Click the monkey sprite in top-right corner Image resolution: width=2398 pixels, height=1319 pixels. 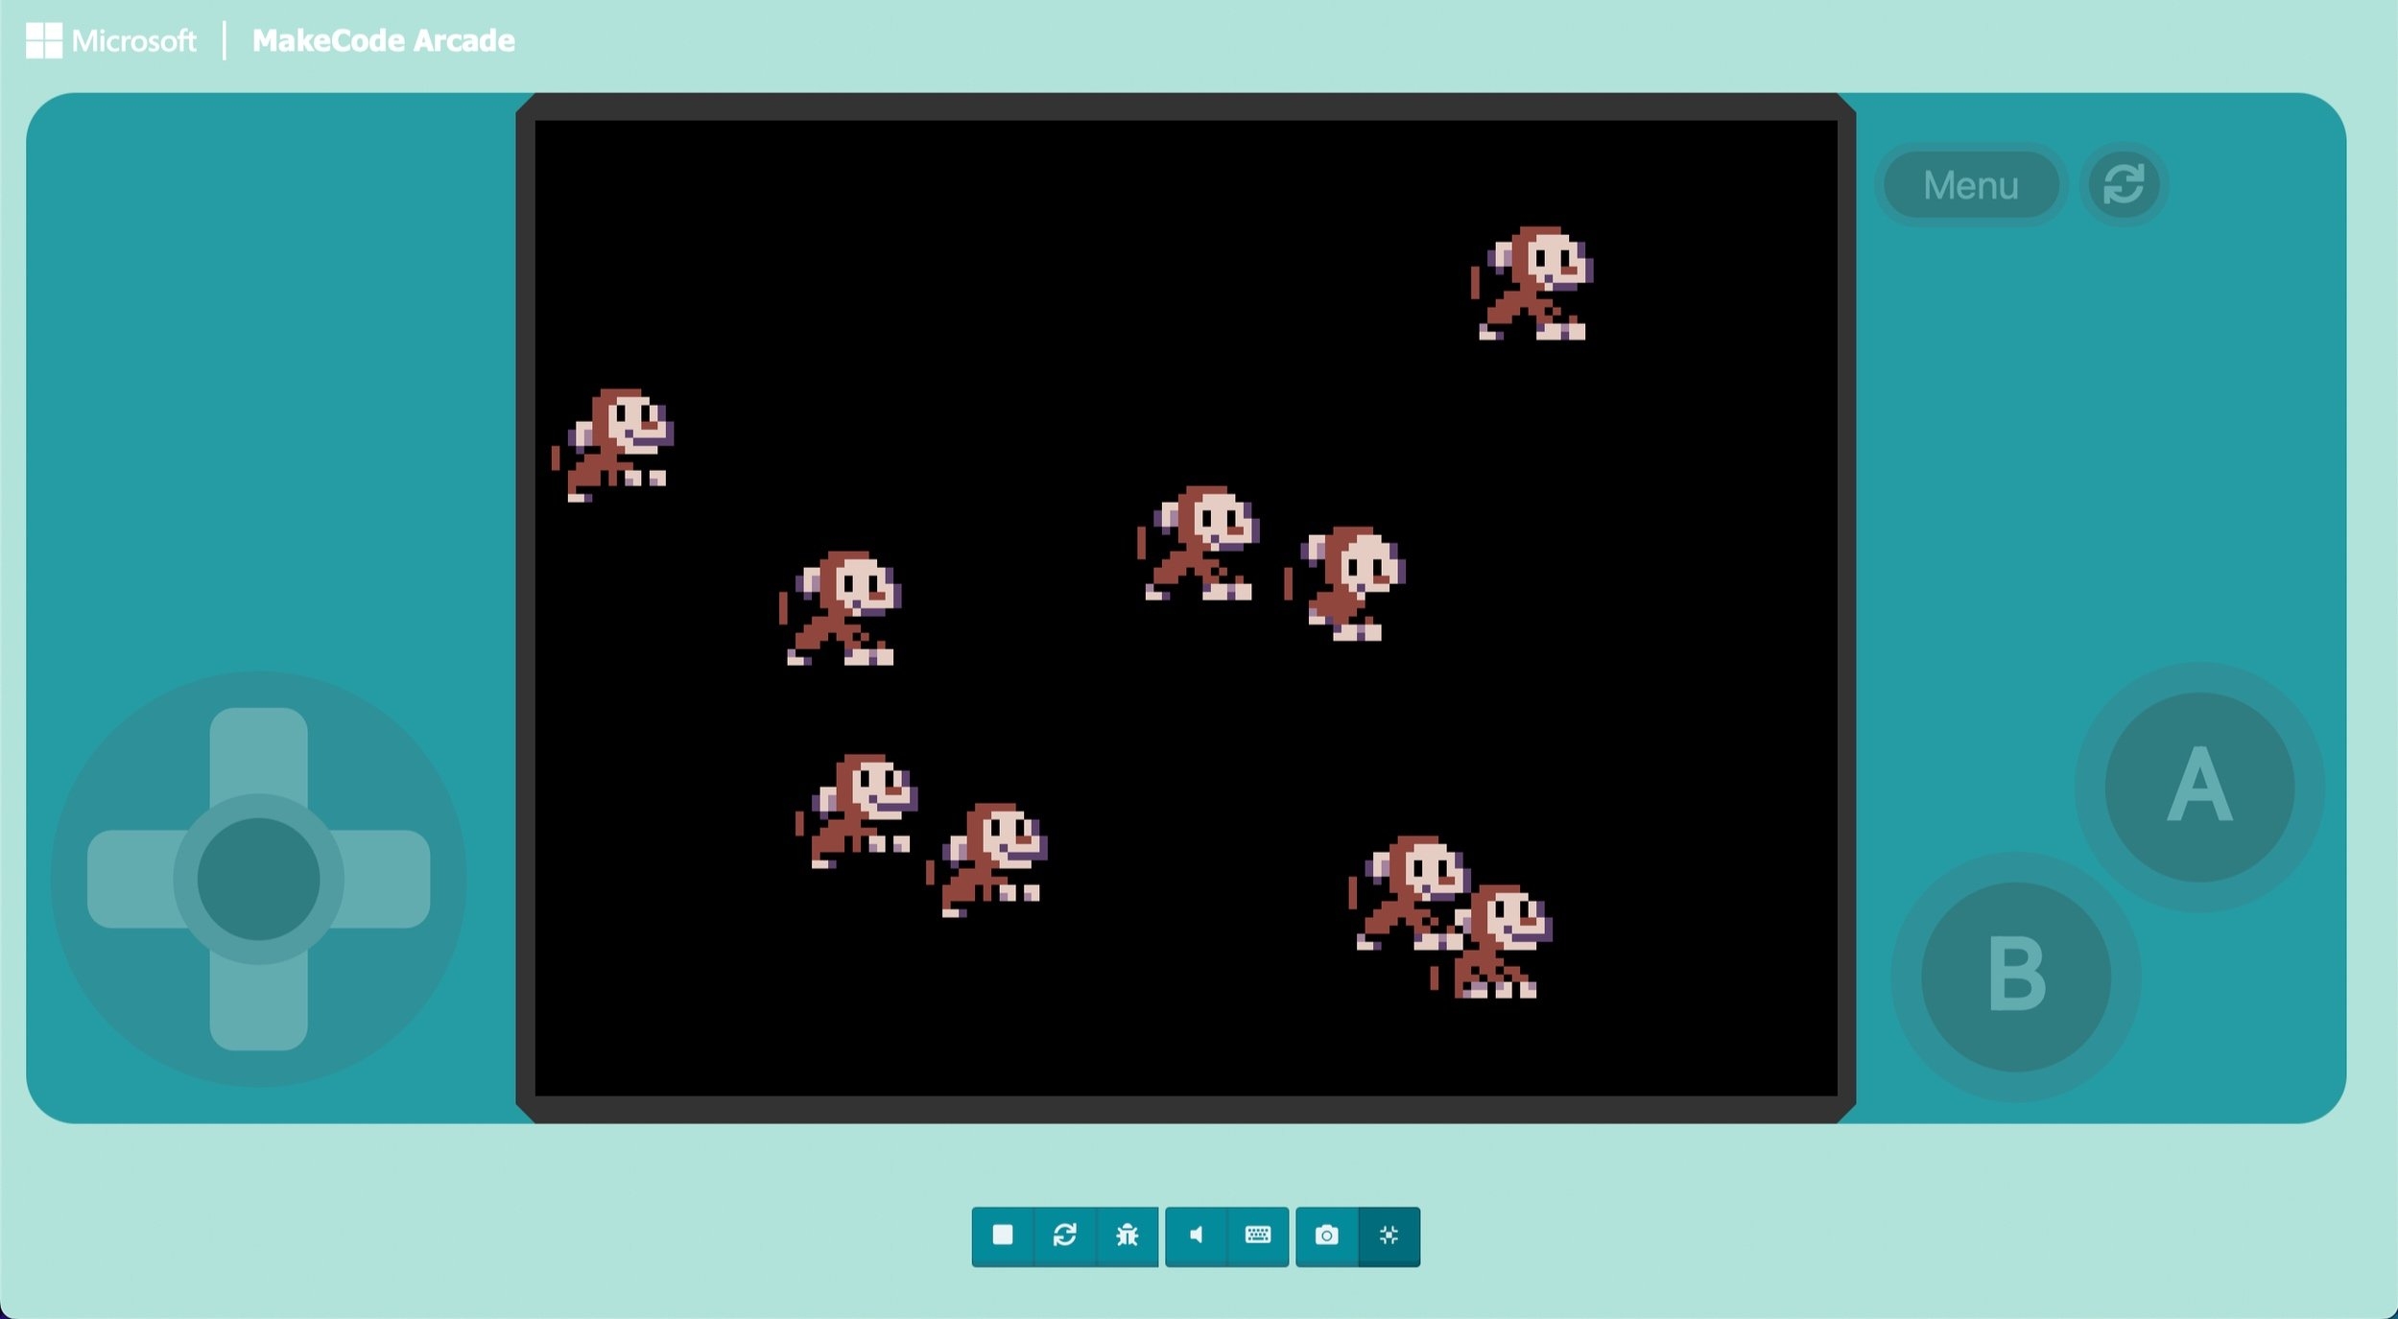pos(1532,283)
